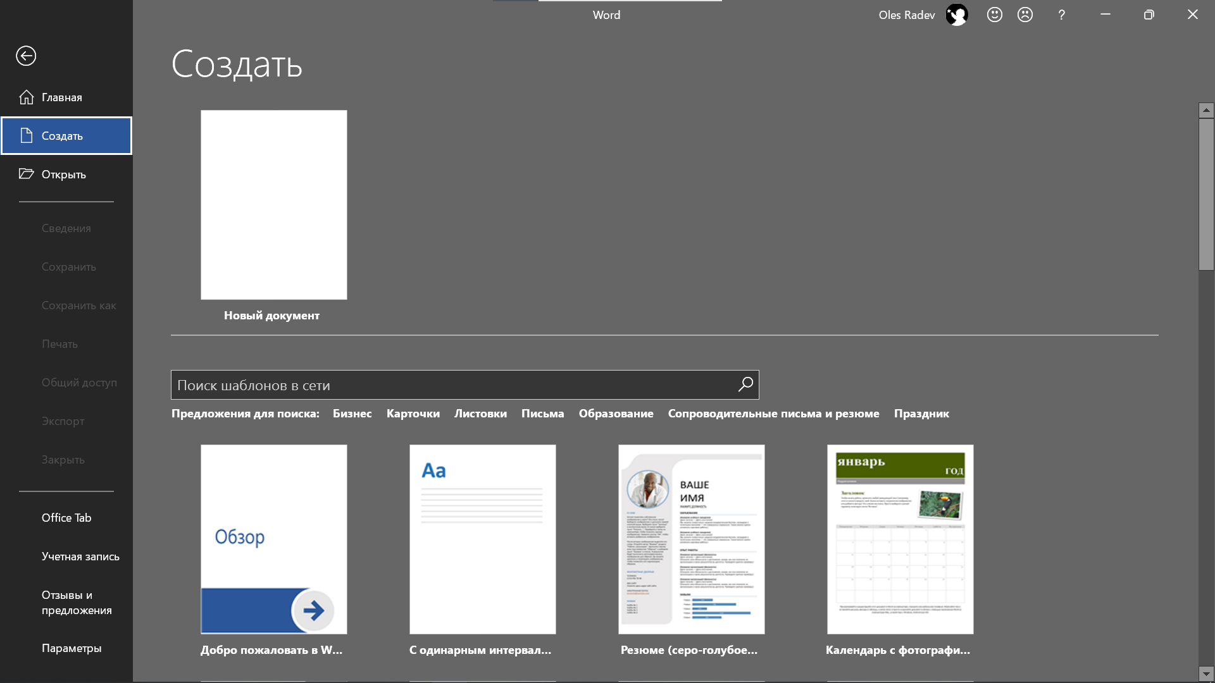Click the Резюме серо-голубое template thumbnail
Image resolution: width=1215 pixels, height=683 pixels.
[x=692, y=539]
